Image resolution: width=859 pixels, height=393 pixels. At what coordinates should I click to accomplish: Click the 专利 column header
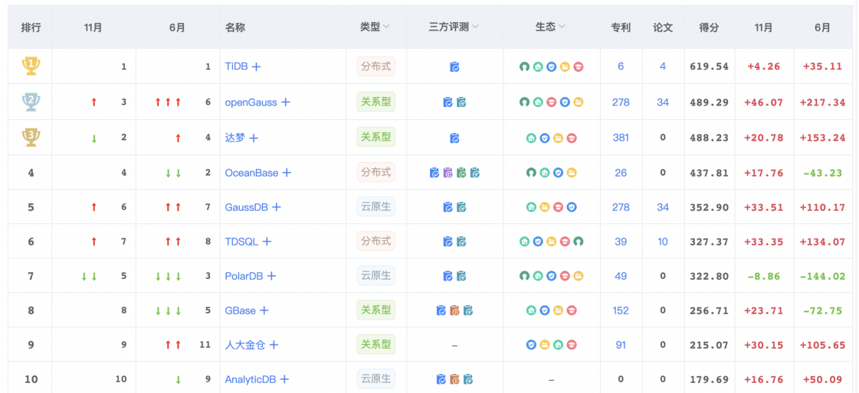621,27
